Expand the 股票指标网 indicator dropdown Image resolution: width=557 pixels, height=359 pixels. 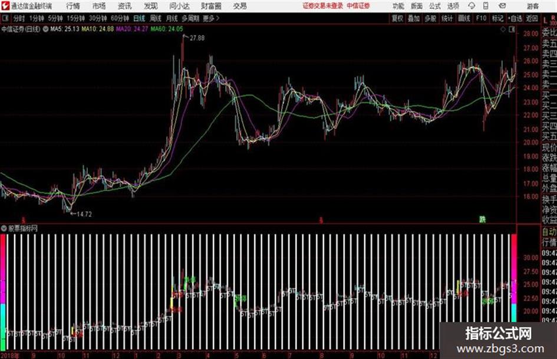tap(4, 228)
